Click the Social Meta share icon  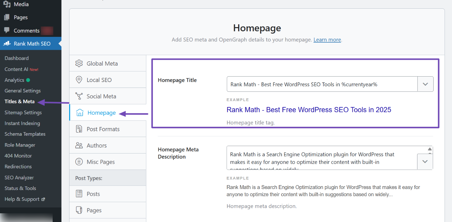pos(79,96)
